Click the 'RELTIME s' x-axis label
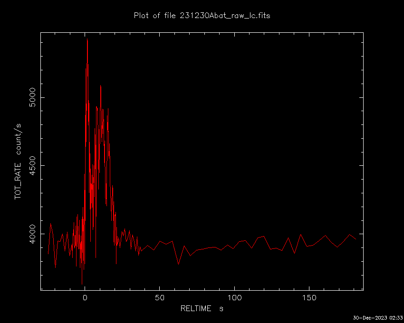Screen dimensions: 404x323 click(x=202, y=308)
